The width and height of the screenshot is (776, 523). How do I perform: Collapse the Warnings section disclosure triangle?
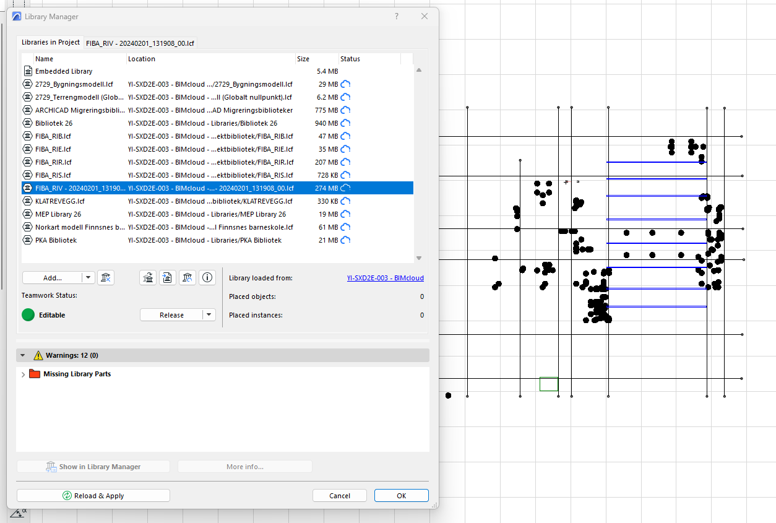(23, 355)
